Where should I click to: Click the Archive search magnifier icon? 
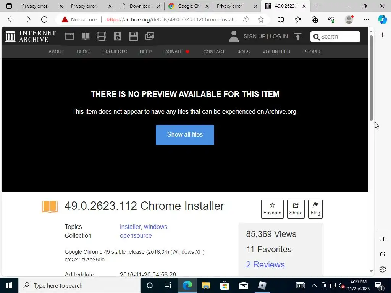click(x=317, y=37)
